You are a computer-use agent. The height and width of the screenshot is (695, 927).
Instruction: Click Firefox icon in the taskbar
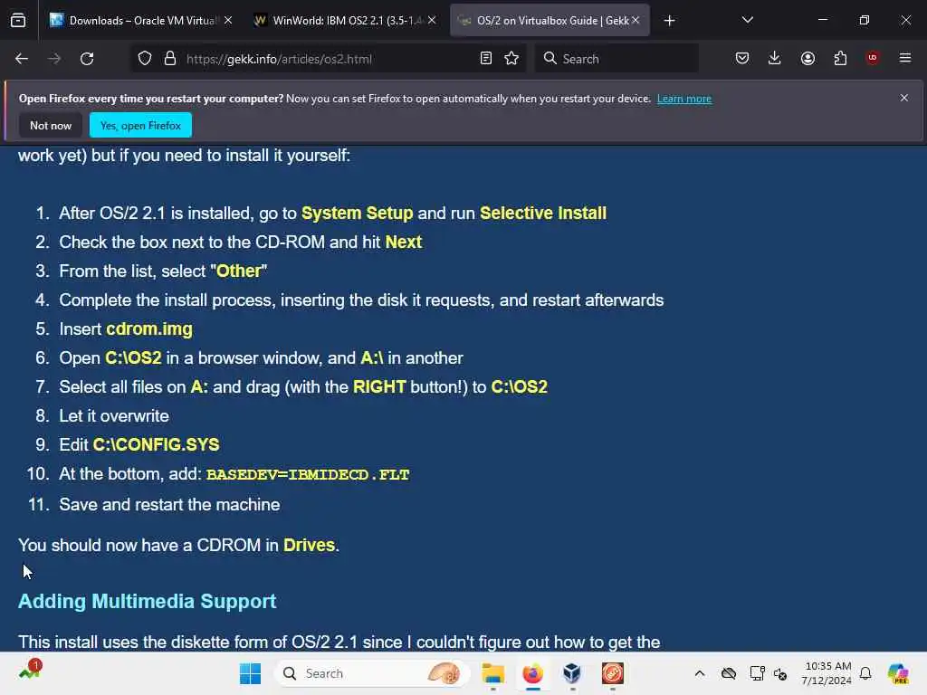click(532, 673)
